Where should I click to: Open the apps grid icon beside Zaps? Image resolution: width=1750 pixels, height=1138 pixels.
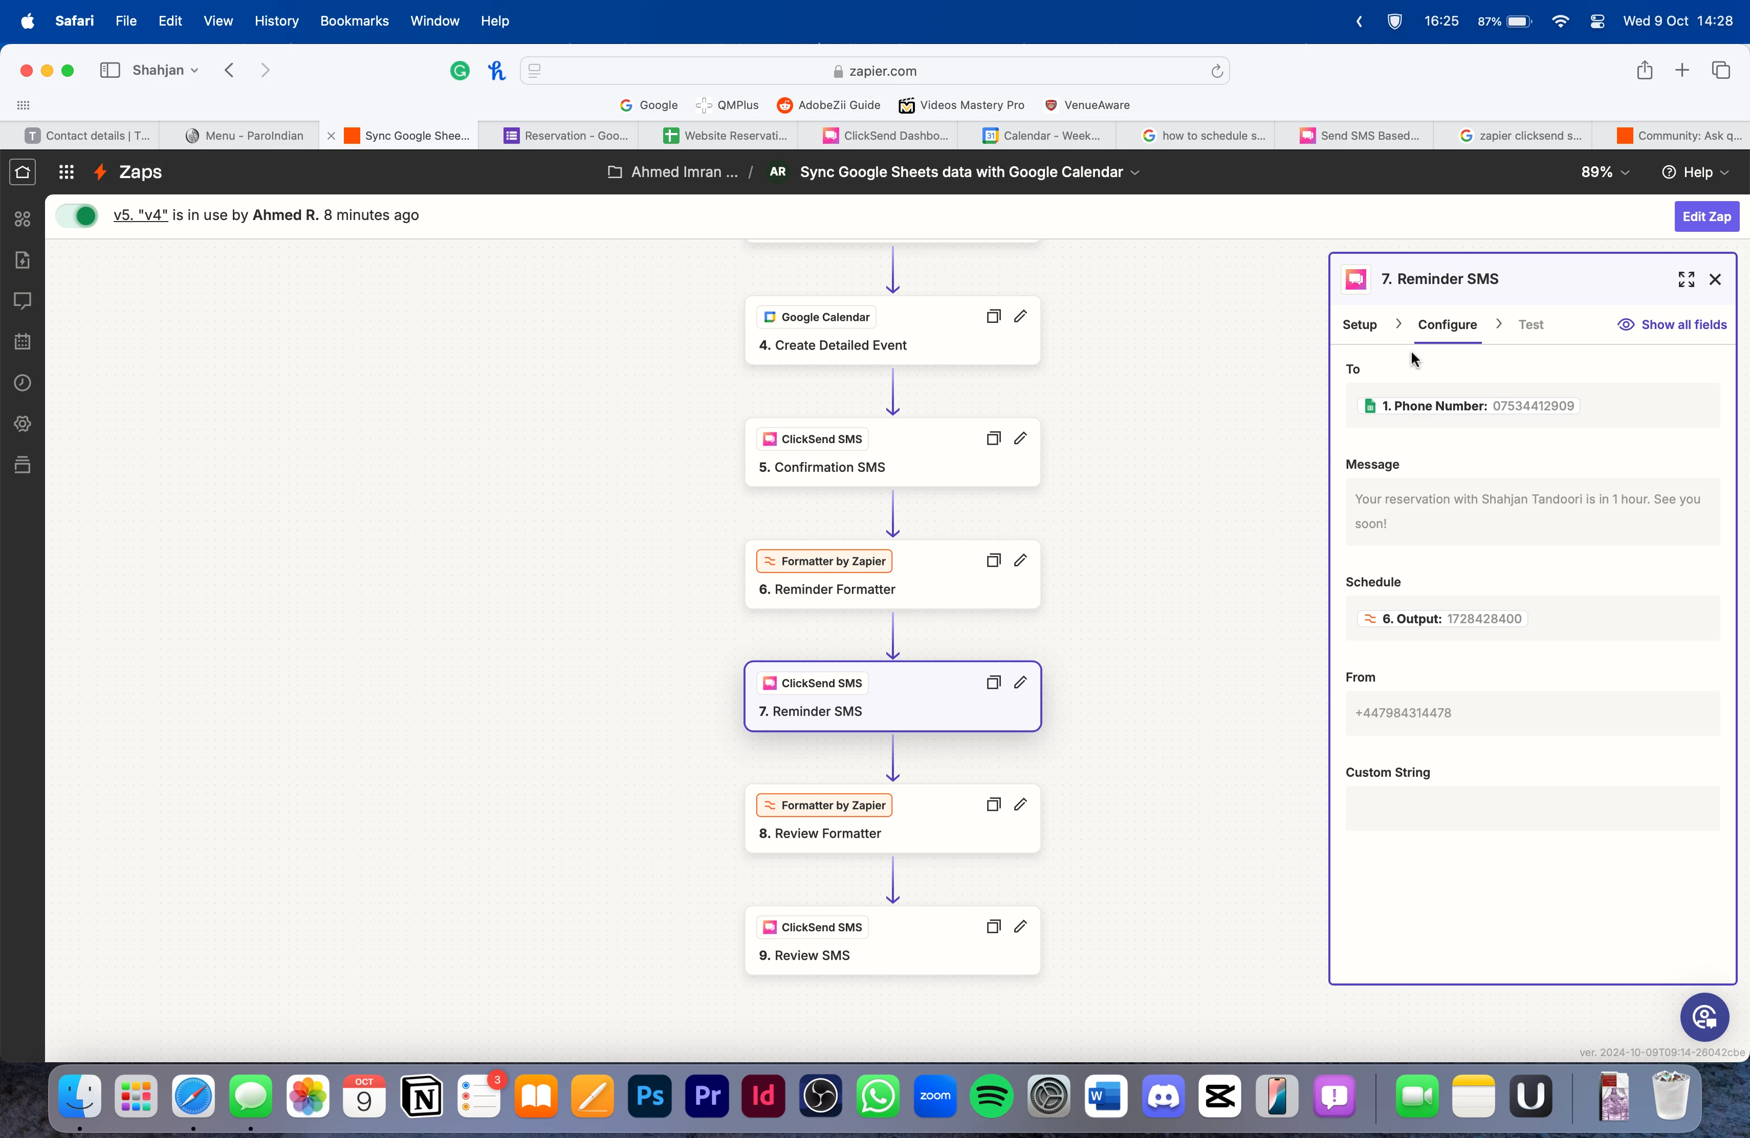pos(66,172)
